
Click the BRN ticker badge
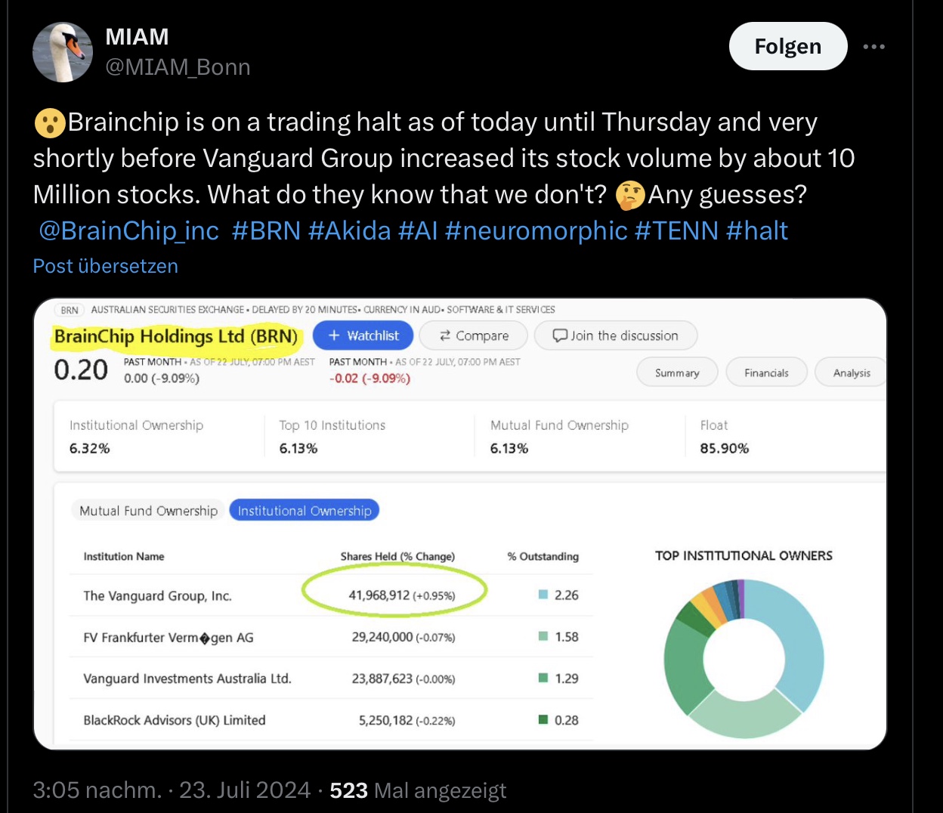click(x=70, y=310)
